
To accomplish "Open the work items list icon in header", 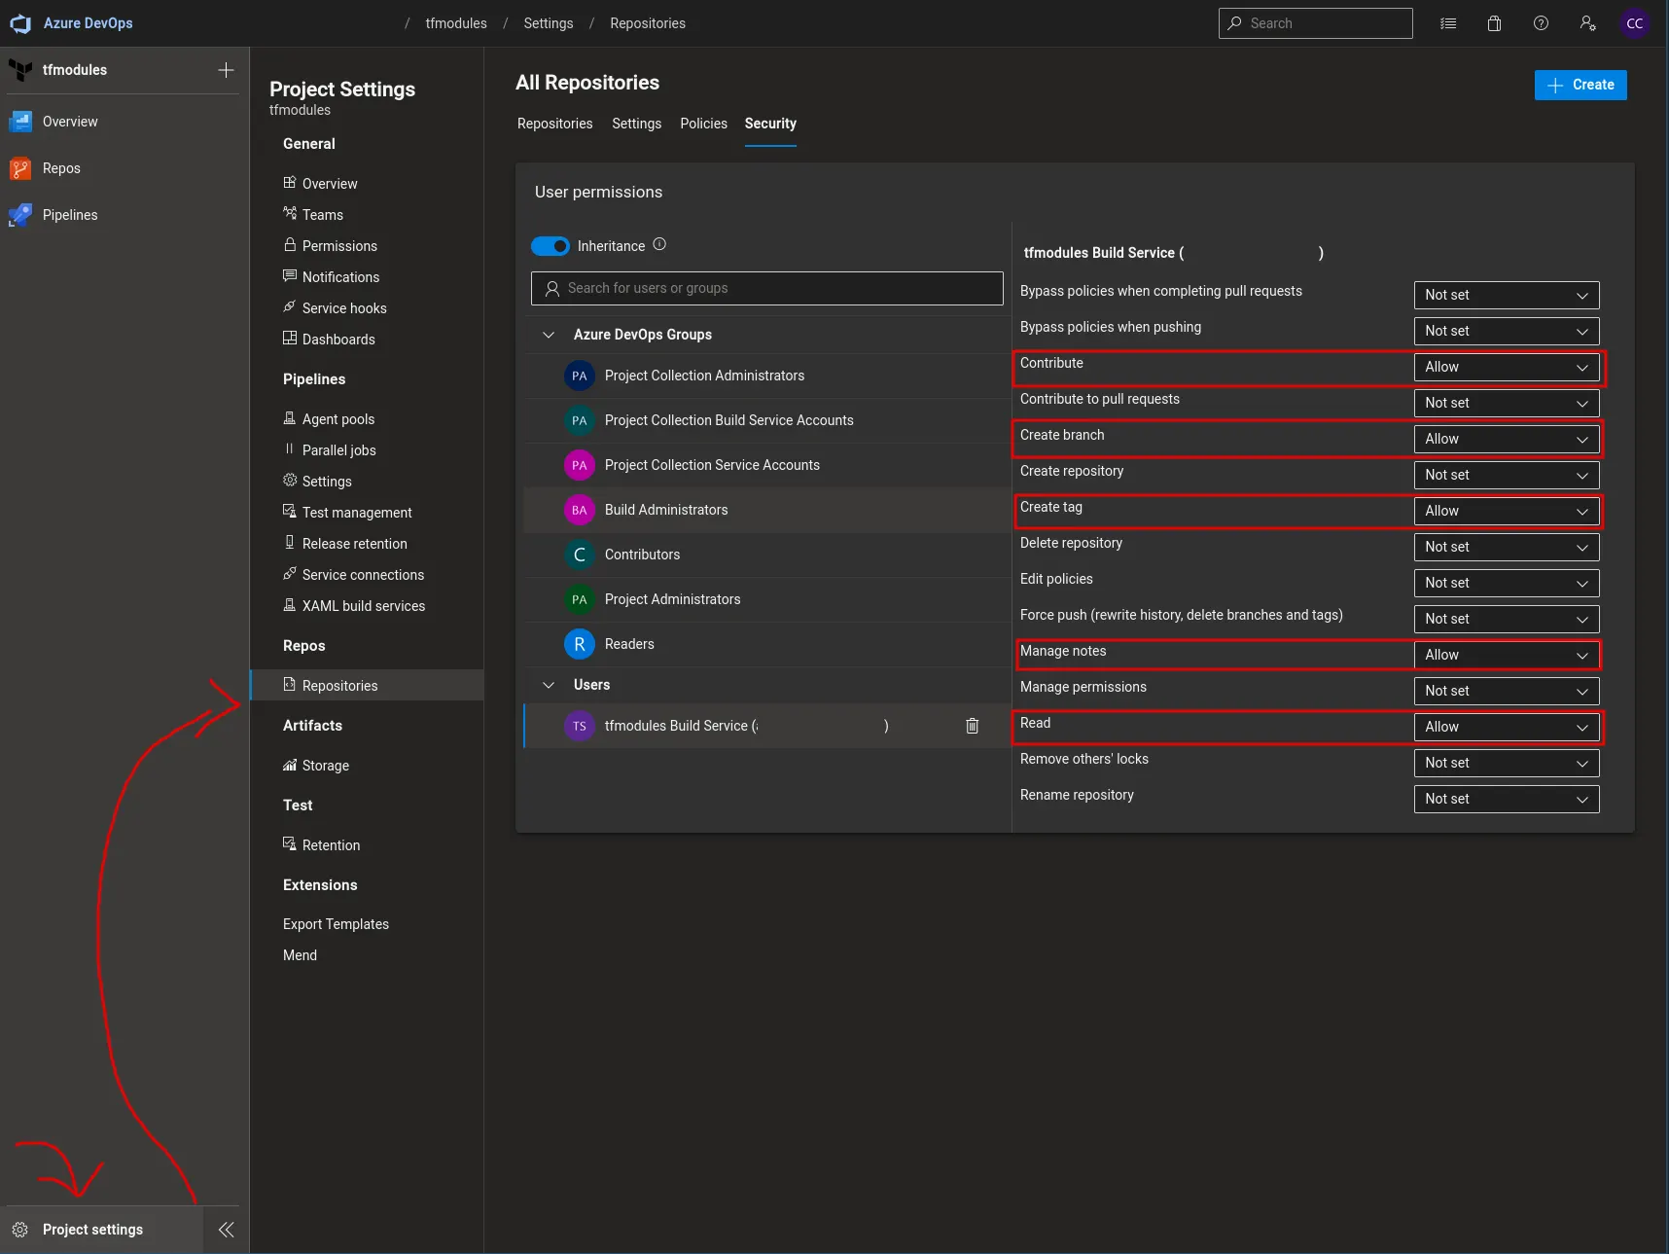I will 1448,23.
